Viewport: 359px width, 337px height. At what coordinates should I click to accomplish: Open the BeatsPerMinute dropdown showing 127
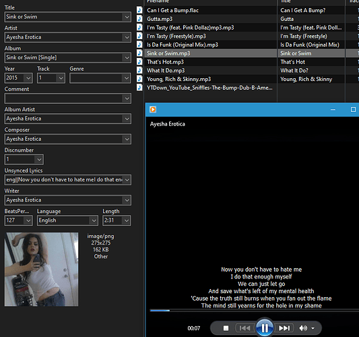coord(28,220)
